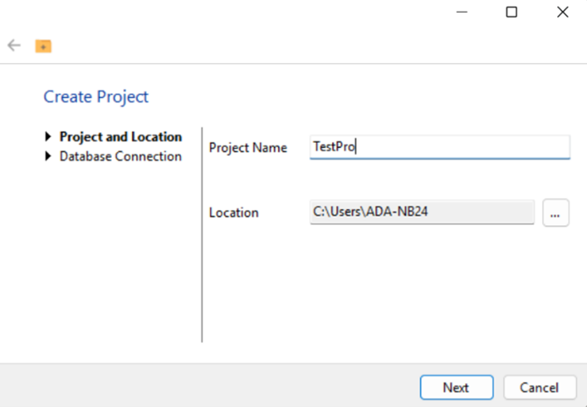The image size is (587, 407).
Task: Expand the Database Connection triangle
Action: (x=48, y=156)
